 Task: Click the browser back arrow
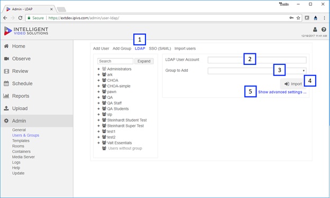[5, 18]
